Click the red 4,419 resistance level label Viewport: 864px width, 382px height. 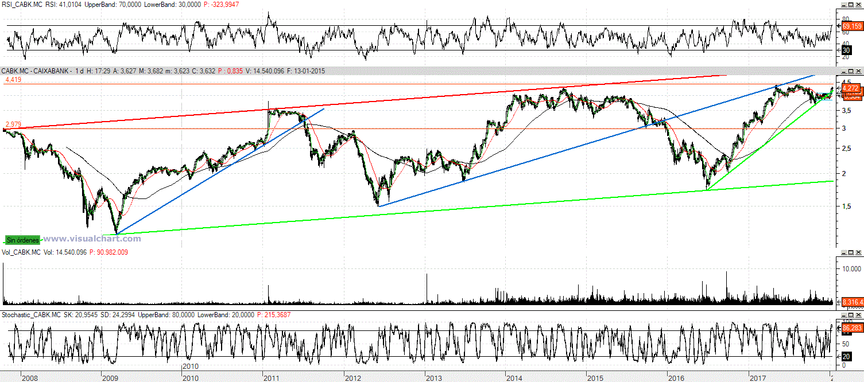(x=12, y=81)
